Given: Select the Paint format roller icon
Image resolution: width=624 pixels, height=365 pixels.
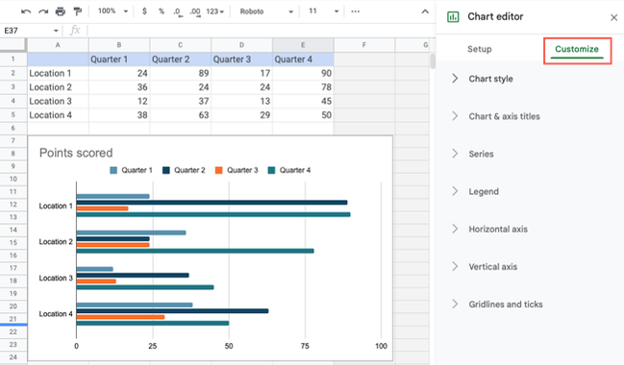Looking at the screenshot, I should pos(77,12).
